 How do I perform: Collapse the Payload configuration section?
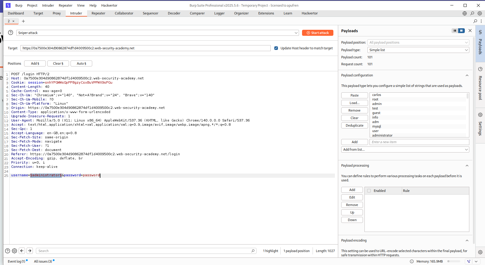pyautogui.click(x=467, y=75)
